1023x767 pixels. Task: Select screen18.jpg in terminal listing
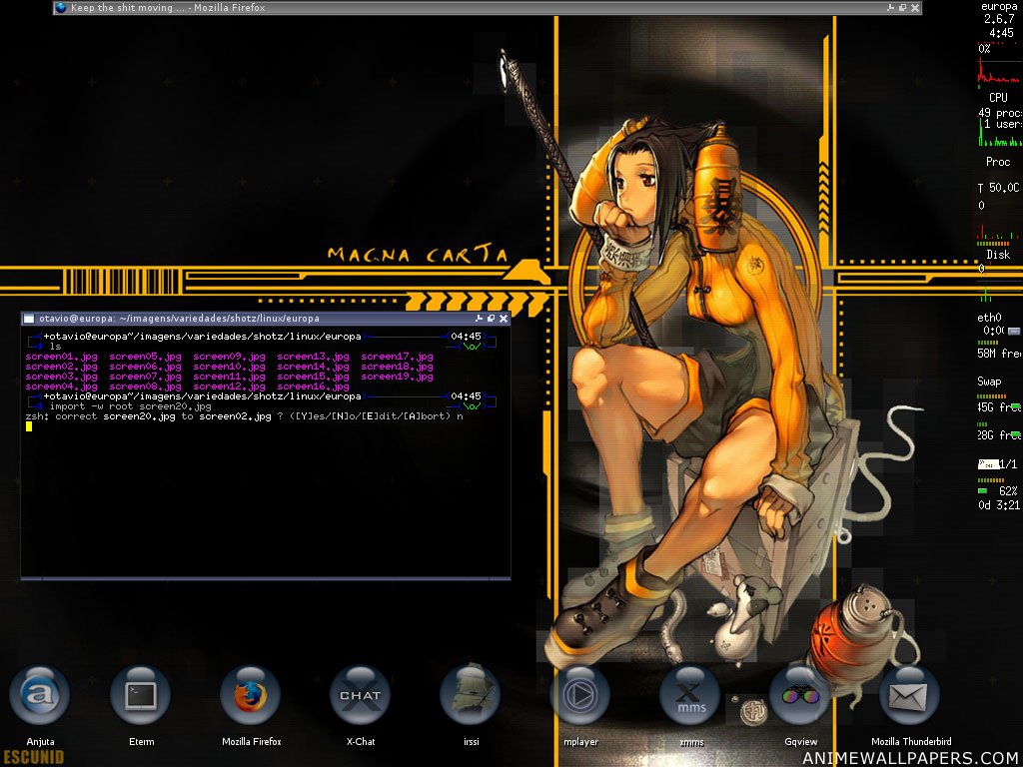pyautogui.click(x=397, y=367)
